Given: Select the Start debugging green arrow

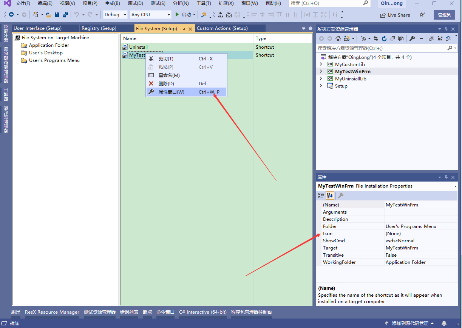Looking at the screenshot, I should [177, 14].
